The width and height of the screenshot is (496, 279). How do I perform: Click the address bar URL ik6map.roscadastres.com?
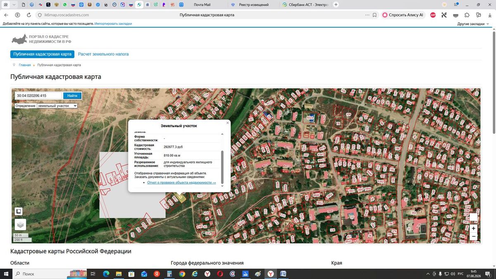tap(67, 15)
